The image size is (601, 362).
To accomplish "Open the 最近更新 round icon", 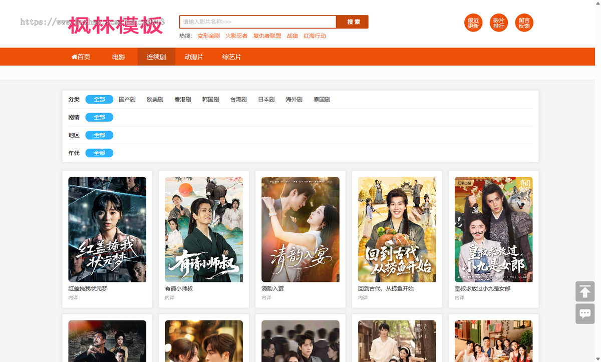I will 473,23.
